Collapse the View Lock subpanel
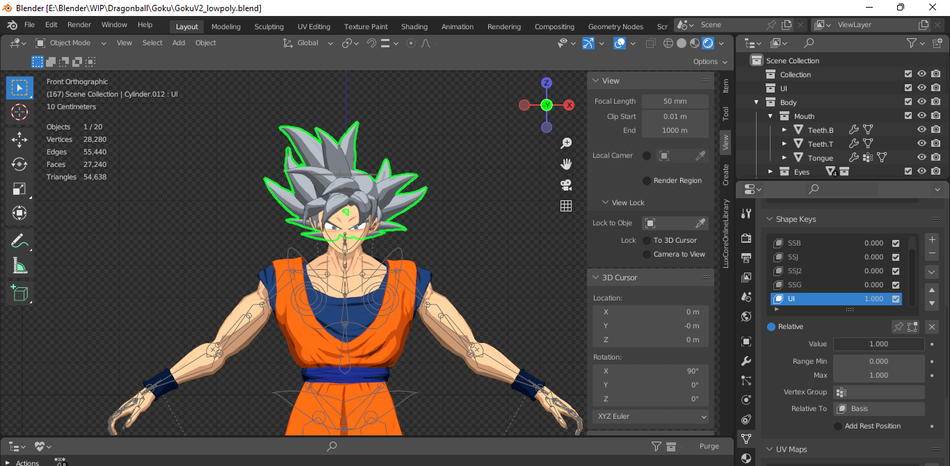Viewport: 950px width, 466px height. point(605,203)
